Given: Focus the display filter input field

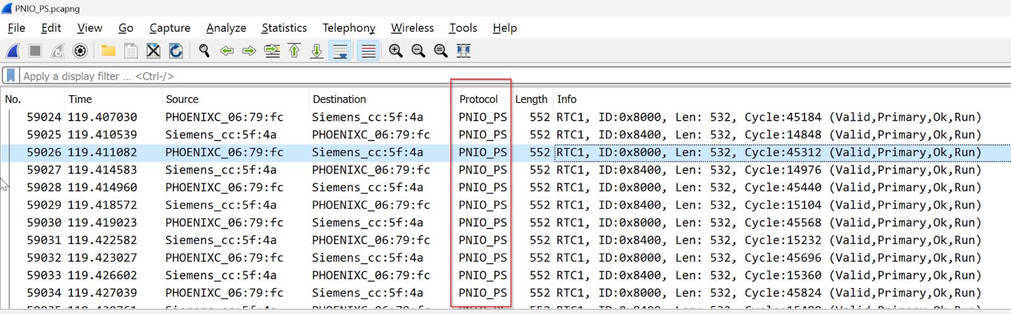Looking at the screenshot, I should click(x=515, y=76).
